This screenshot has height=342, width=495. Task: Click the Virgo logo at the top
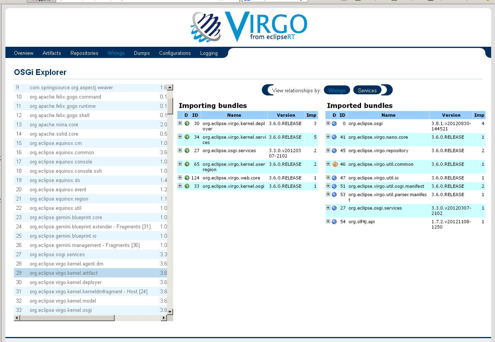[249, 26]
